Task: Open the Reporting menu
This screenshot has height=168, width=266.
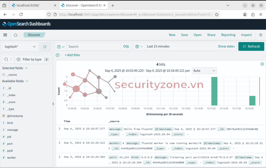Action: [x=228, y=35]
